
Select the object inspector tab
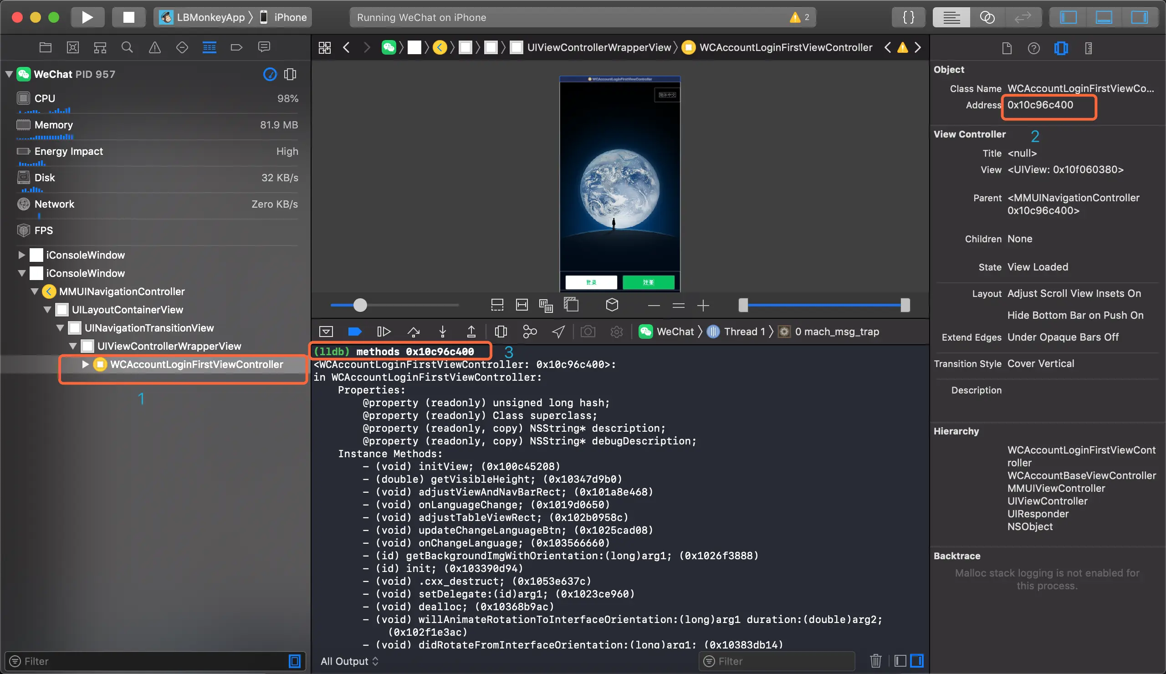[1061, 48]
